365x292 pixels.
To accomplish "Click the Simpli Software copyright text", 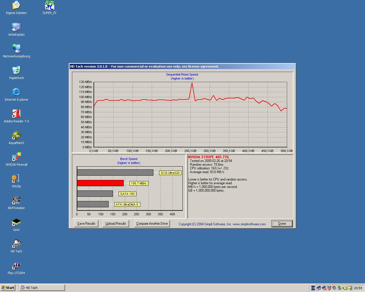I will pos(222,224).
